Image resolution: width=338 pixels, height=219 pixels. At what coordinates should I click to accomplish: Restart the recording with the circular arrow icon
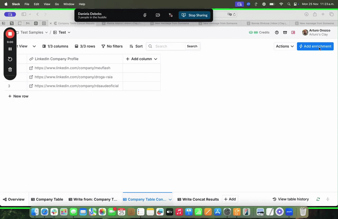point(10,59)
